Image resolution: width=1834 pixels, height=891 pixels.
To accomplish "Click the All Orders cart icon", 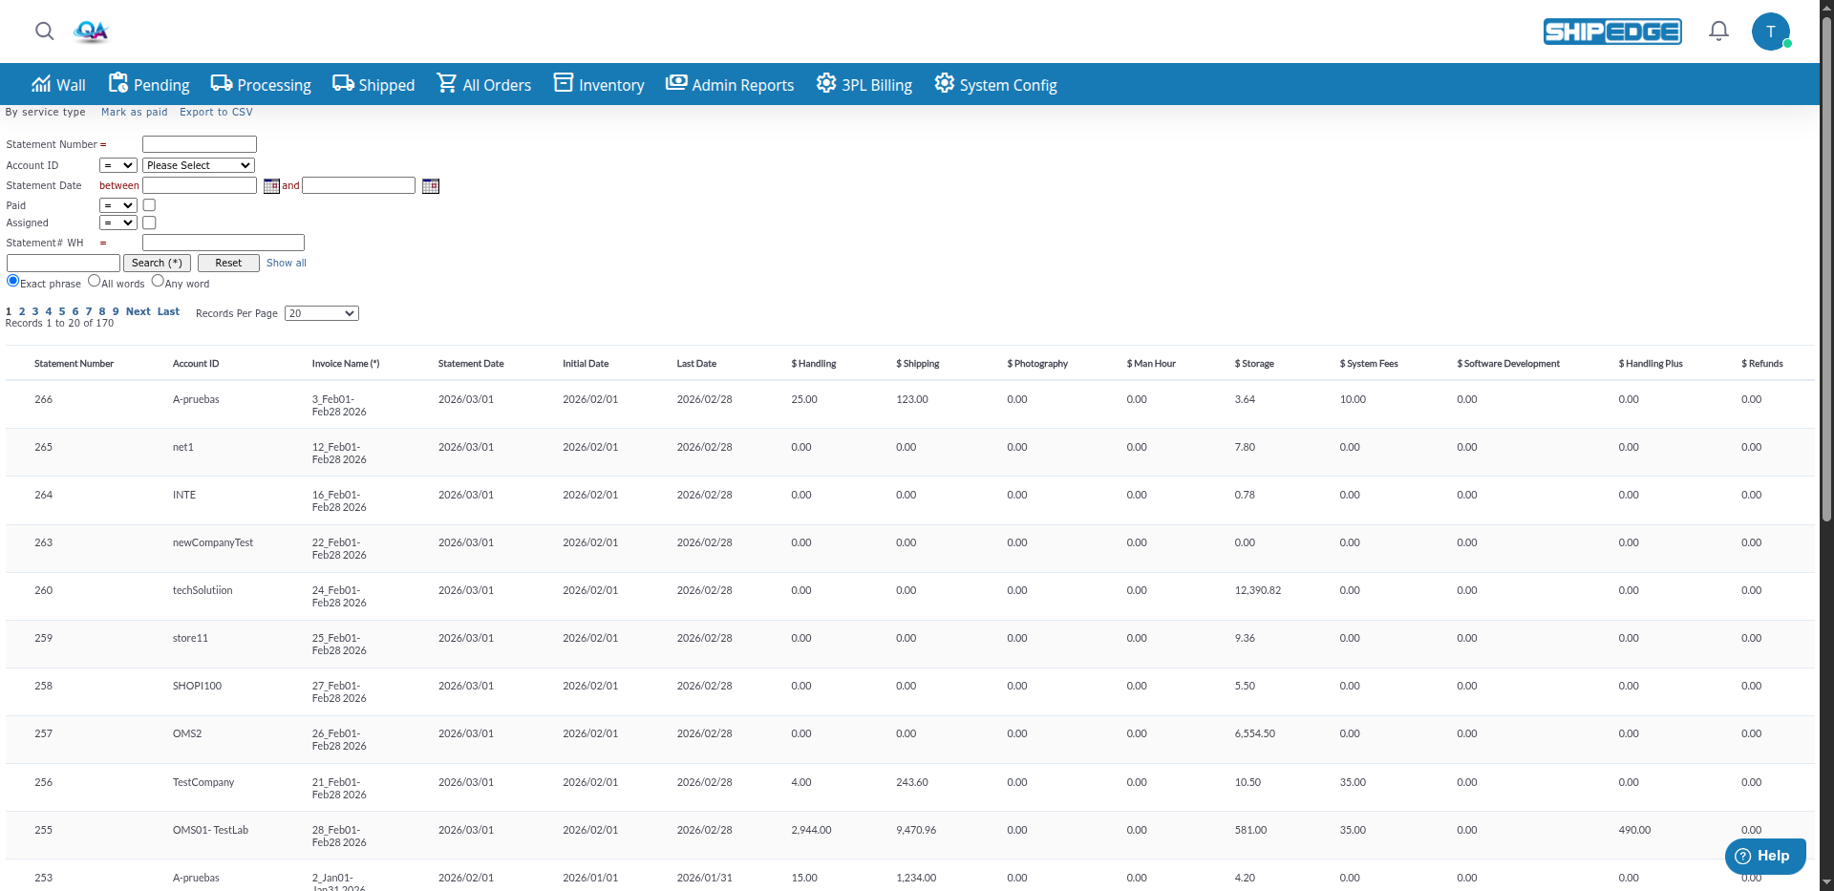I will [x=447, y=82].
